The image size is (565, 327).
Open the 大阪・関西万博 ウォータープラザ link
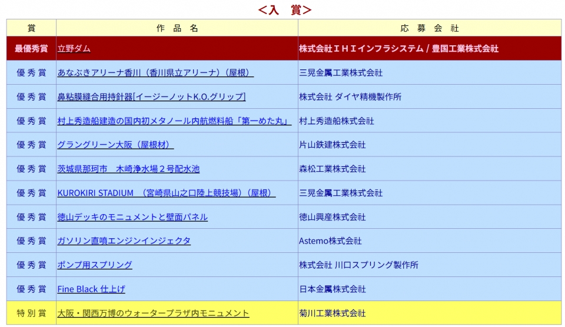[153, 313]
